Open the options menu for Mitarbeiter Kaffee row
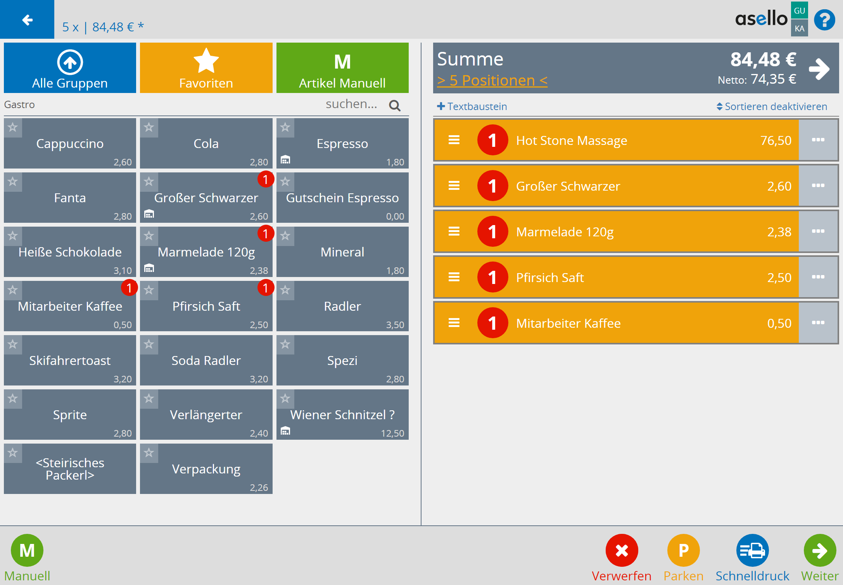This screenshot has height=585, width=843. pos(818,323)
